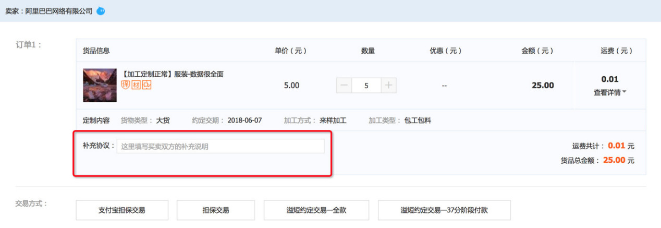Viewport: 661px width, 228px height.
Task: Click shipping fee 0.01 in the product row
Action: 610,79
